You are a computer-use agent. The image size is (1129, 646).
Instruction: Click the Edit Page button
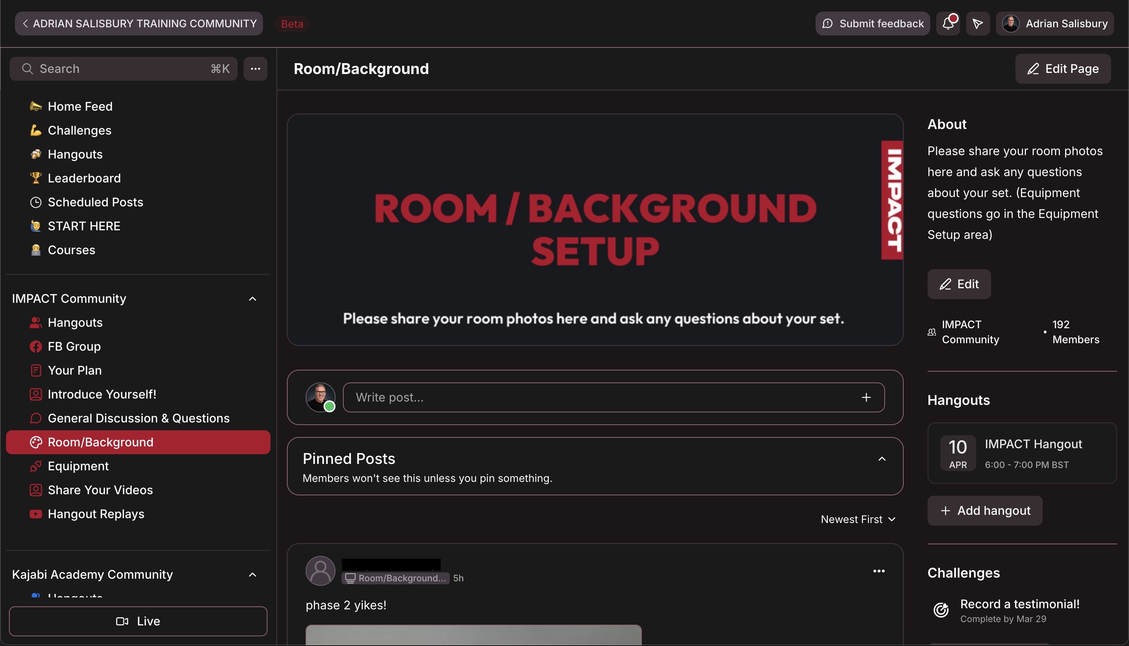(1063, 69)
